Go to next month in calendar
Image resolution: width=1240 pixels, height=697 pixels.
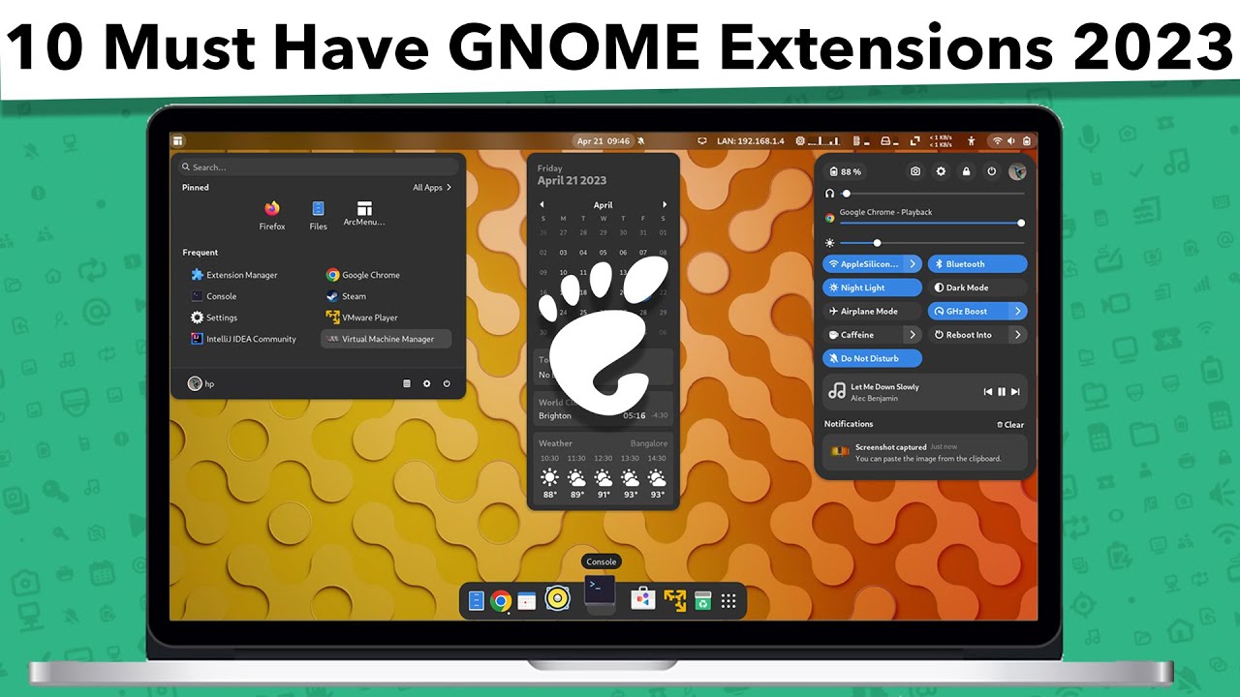coord(665,205)
